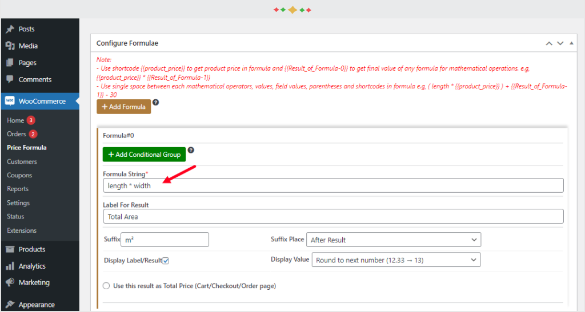Click the Orders notification badge 2

[x=33, y=134]
